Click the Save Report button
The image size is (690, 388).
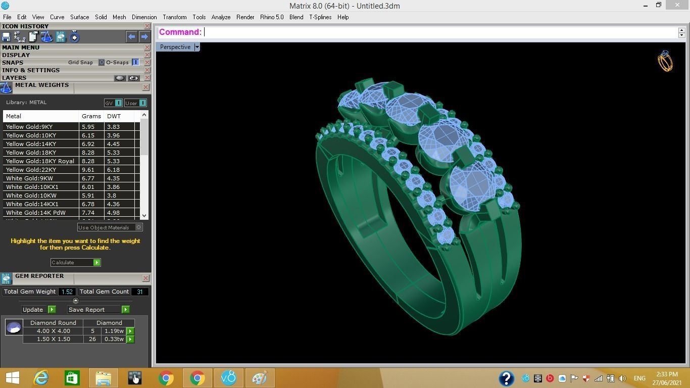point(98,310)
